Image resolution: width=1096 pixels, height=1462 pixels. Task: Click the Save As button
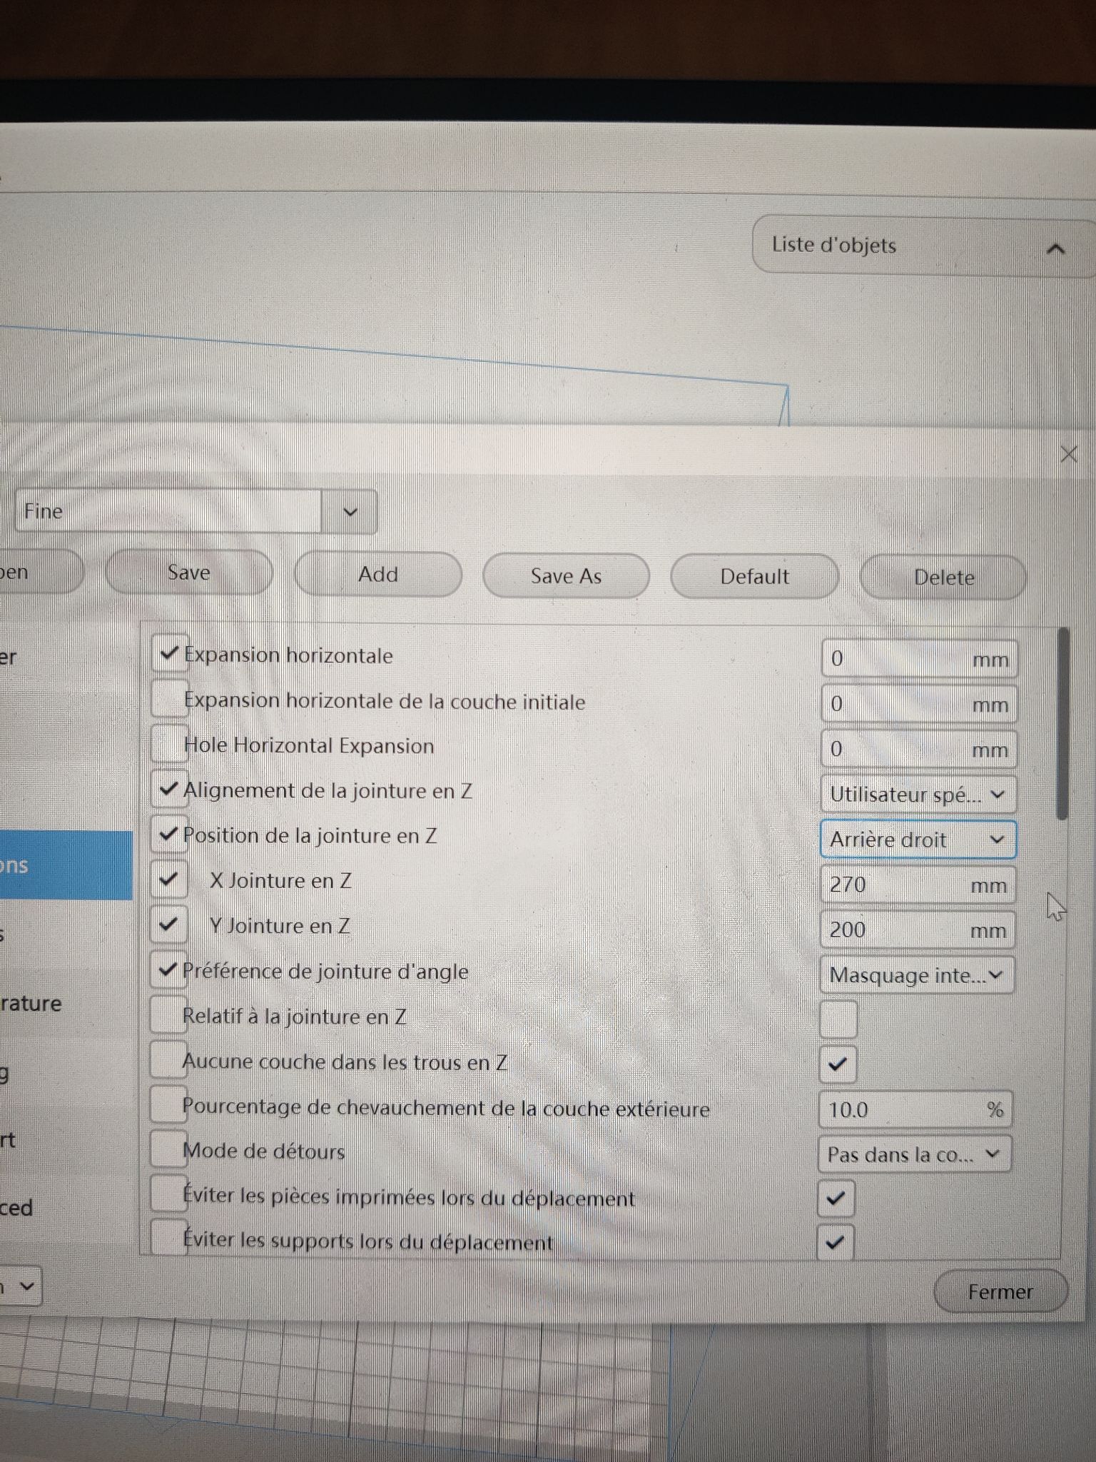click(x=566, y=576)
